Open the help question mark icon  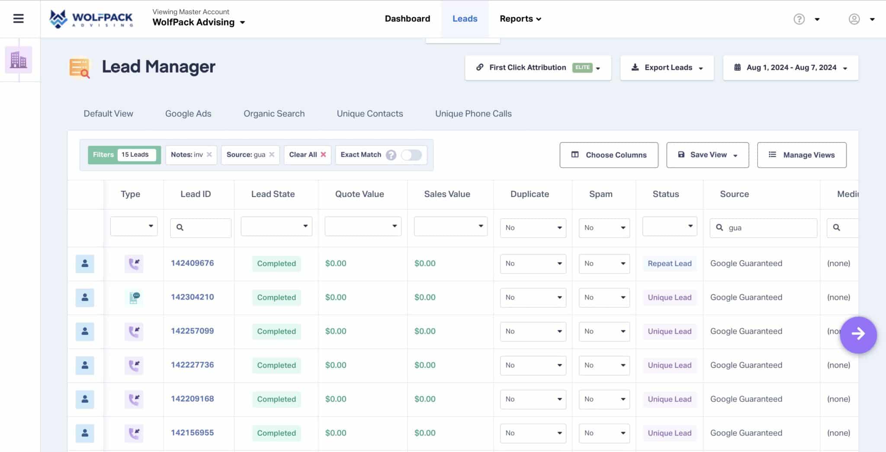[799, 19]
